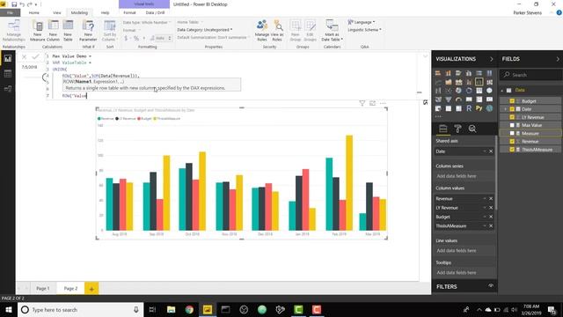Viewport: 563px width, 317px height.
Task: Toggle the Filters pane eye icon
Action: (x=491, y=286)
